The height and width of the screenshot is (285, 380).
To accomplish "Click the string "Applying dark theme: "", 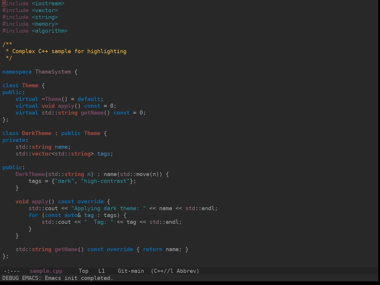I will click(108, 208).
